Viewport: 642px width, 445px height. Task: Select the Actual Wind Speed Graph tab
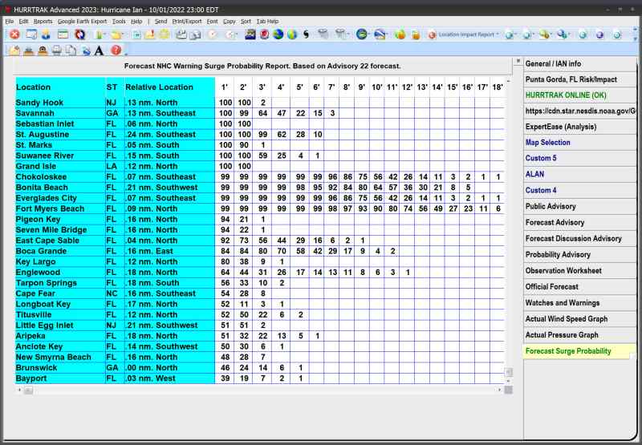click(x=566, y=318)
